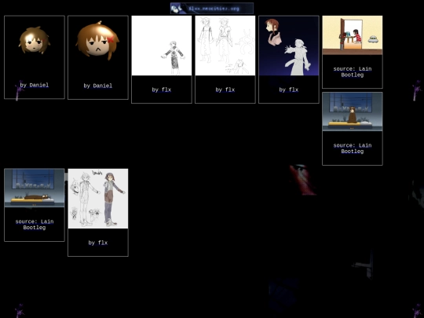Viewport: 424px width, 318px height.
Task: Open the bear-suit figure lying on bed image
Action: (35, 188)
